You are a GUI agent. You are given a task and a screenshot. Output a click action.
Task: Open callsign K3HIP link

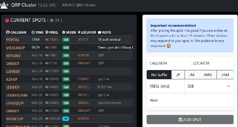[x=12, y=80]
